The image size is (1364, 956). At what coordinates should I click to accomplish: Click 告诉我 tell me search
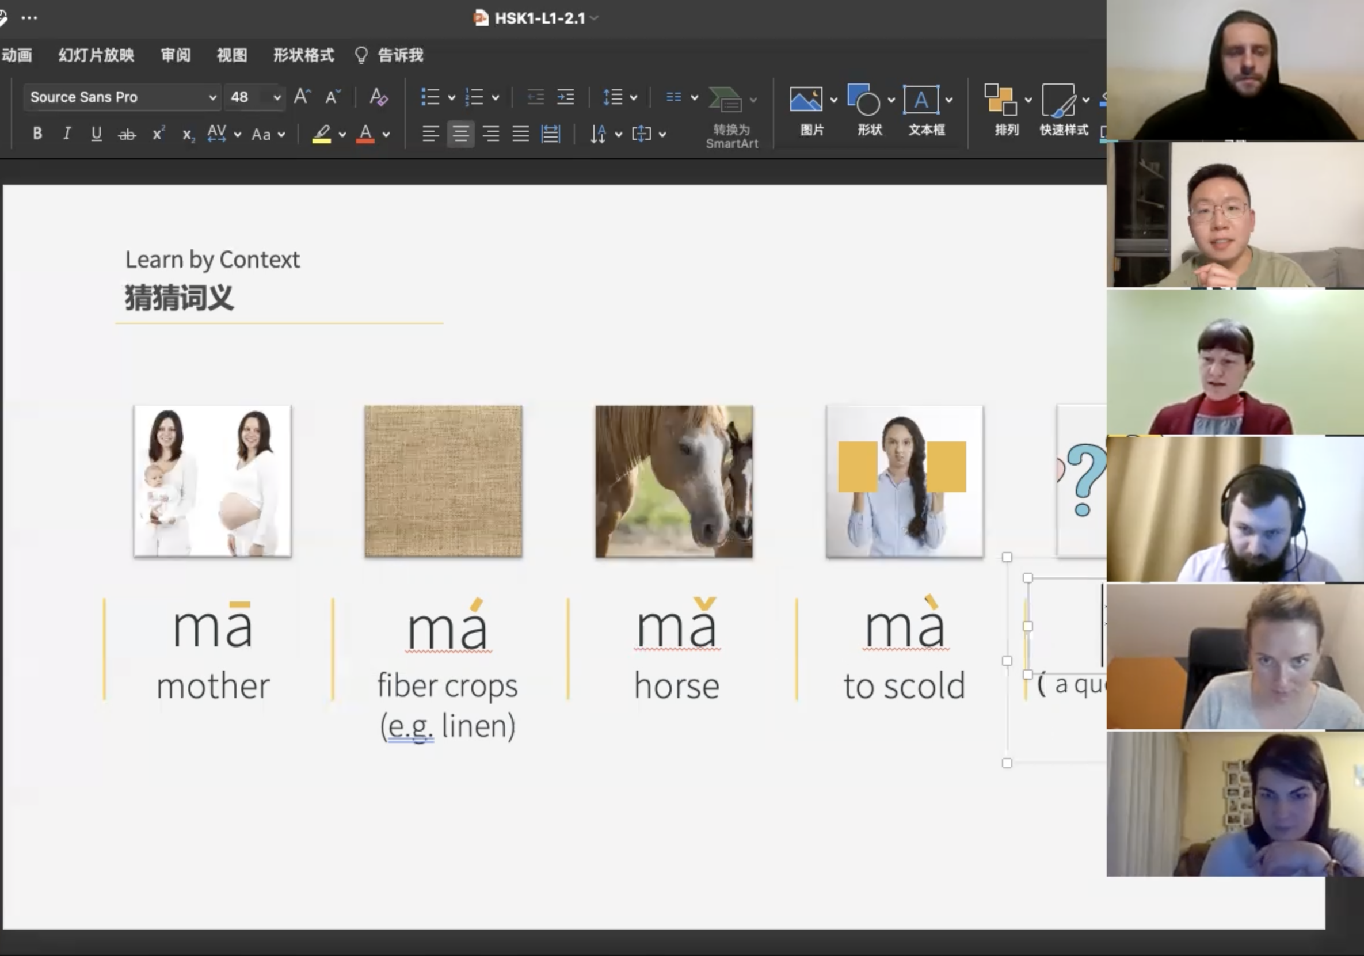point(400,55)
